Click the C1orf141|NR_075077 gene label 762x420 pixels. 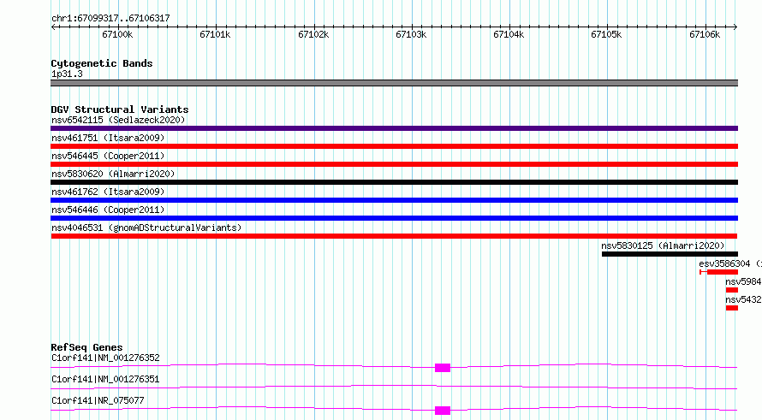(98, 400)
